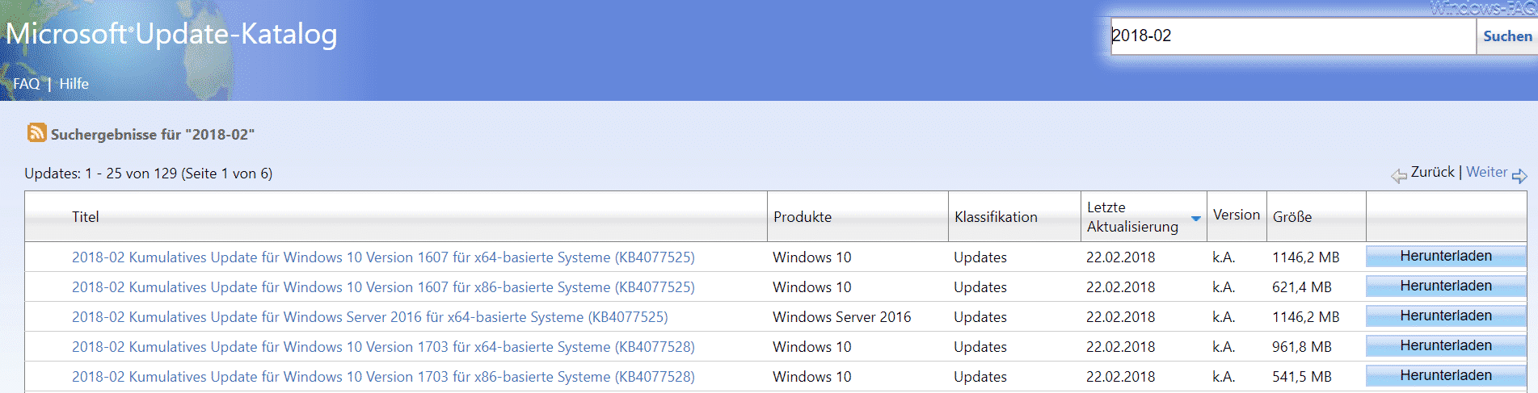
Task: Click the 541,5 MB size cell
Action: (1302, 377)
